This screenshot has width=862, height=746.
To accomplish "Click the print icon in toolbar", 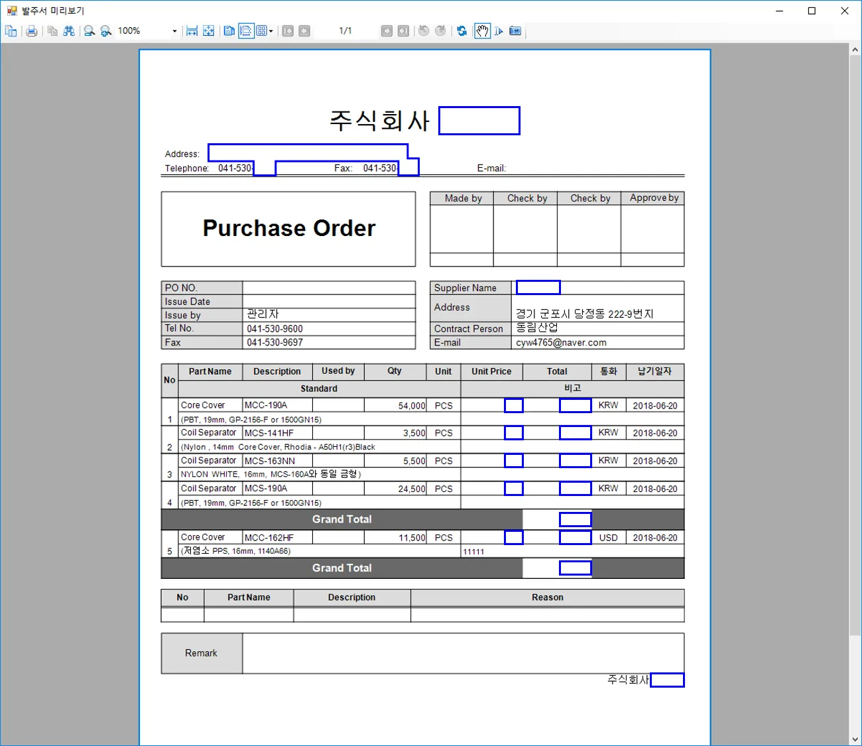I will (31, 31).
